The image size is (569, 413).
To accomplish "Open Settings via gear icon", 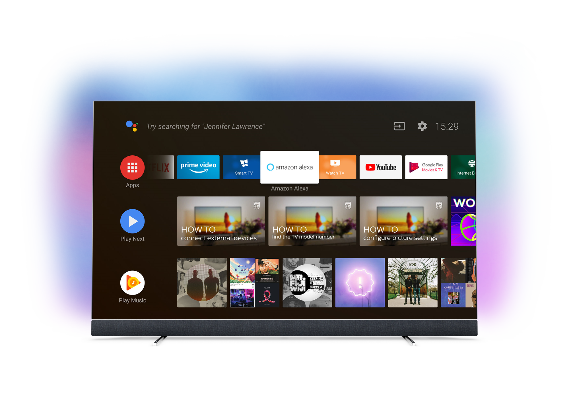I will [422, 127].
